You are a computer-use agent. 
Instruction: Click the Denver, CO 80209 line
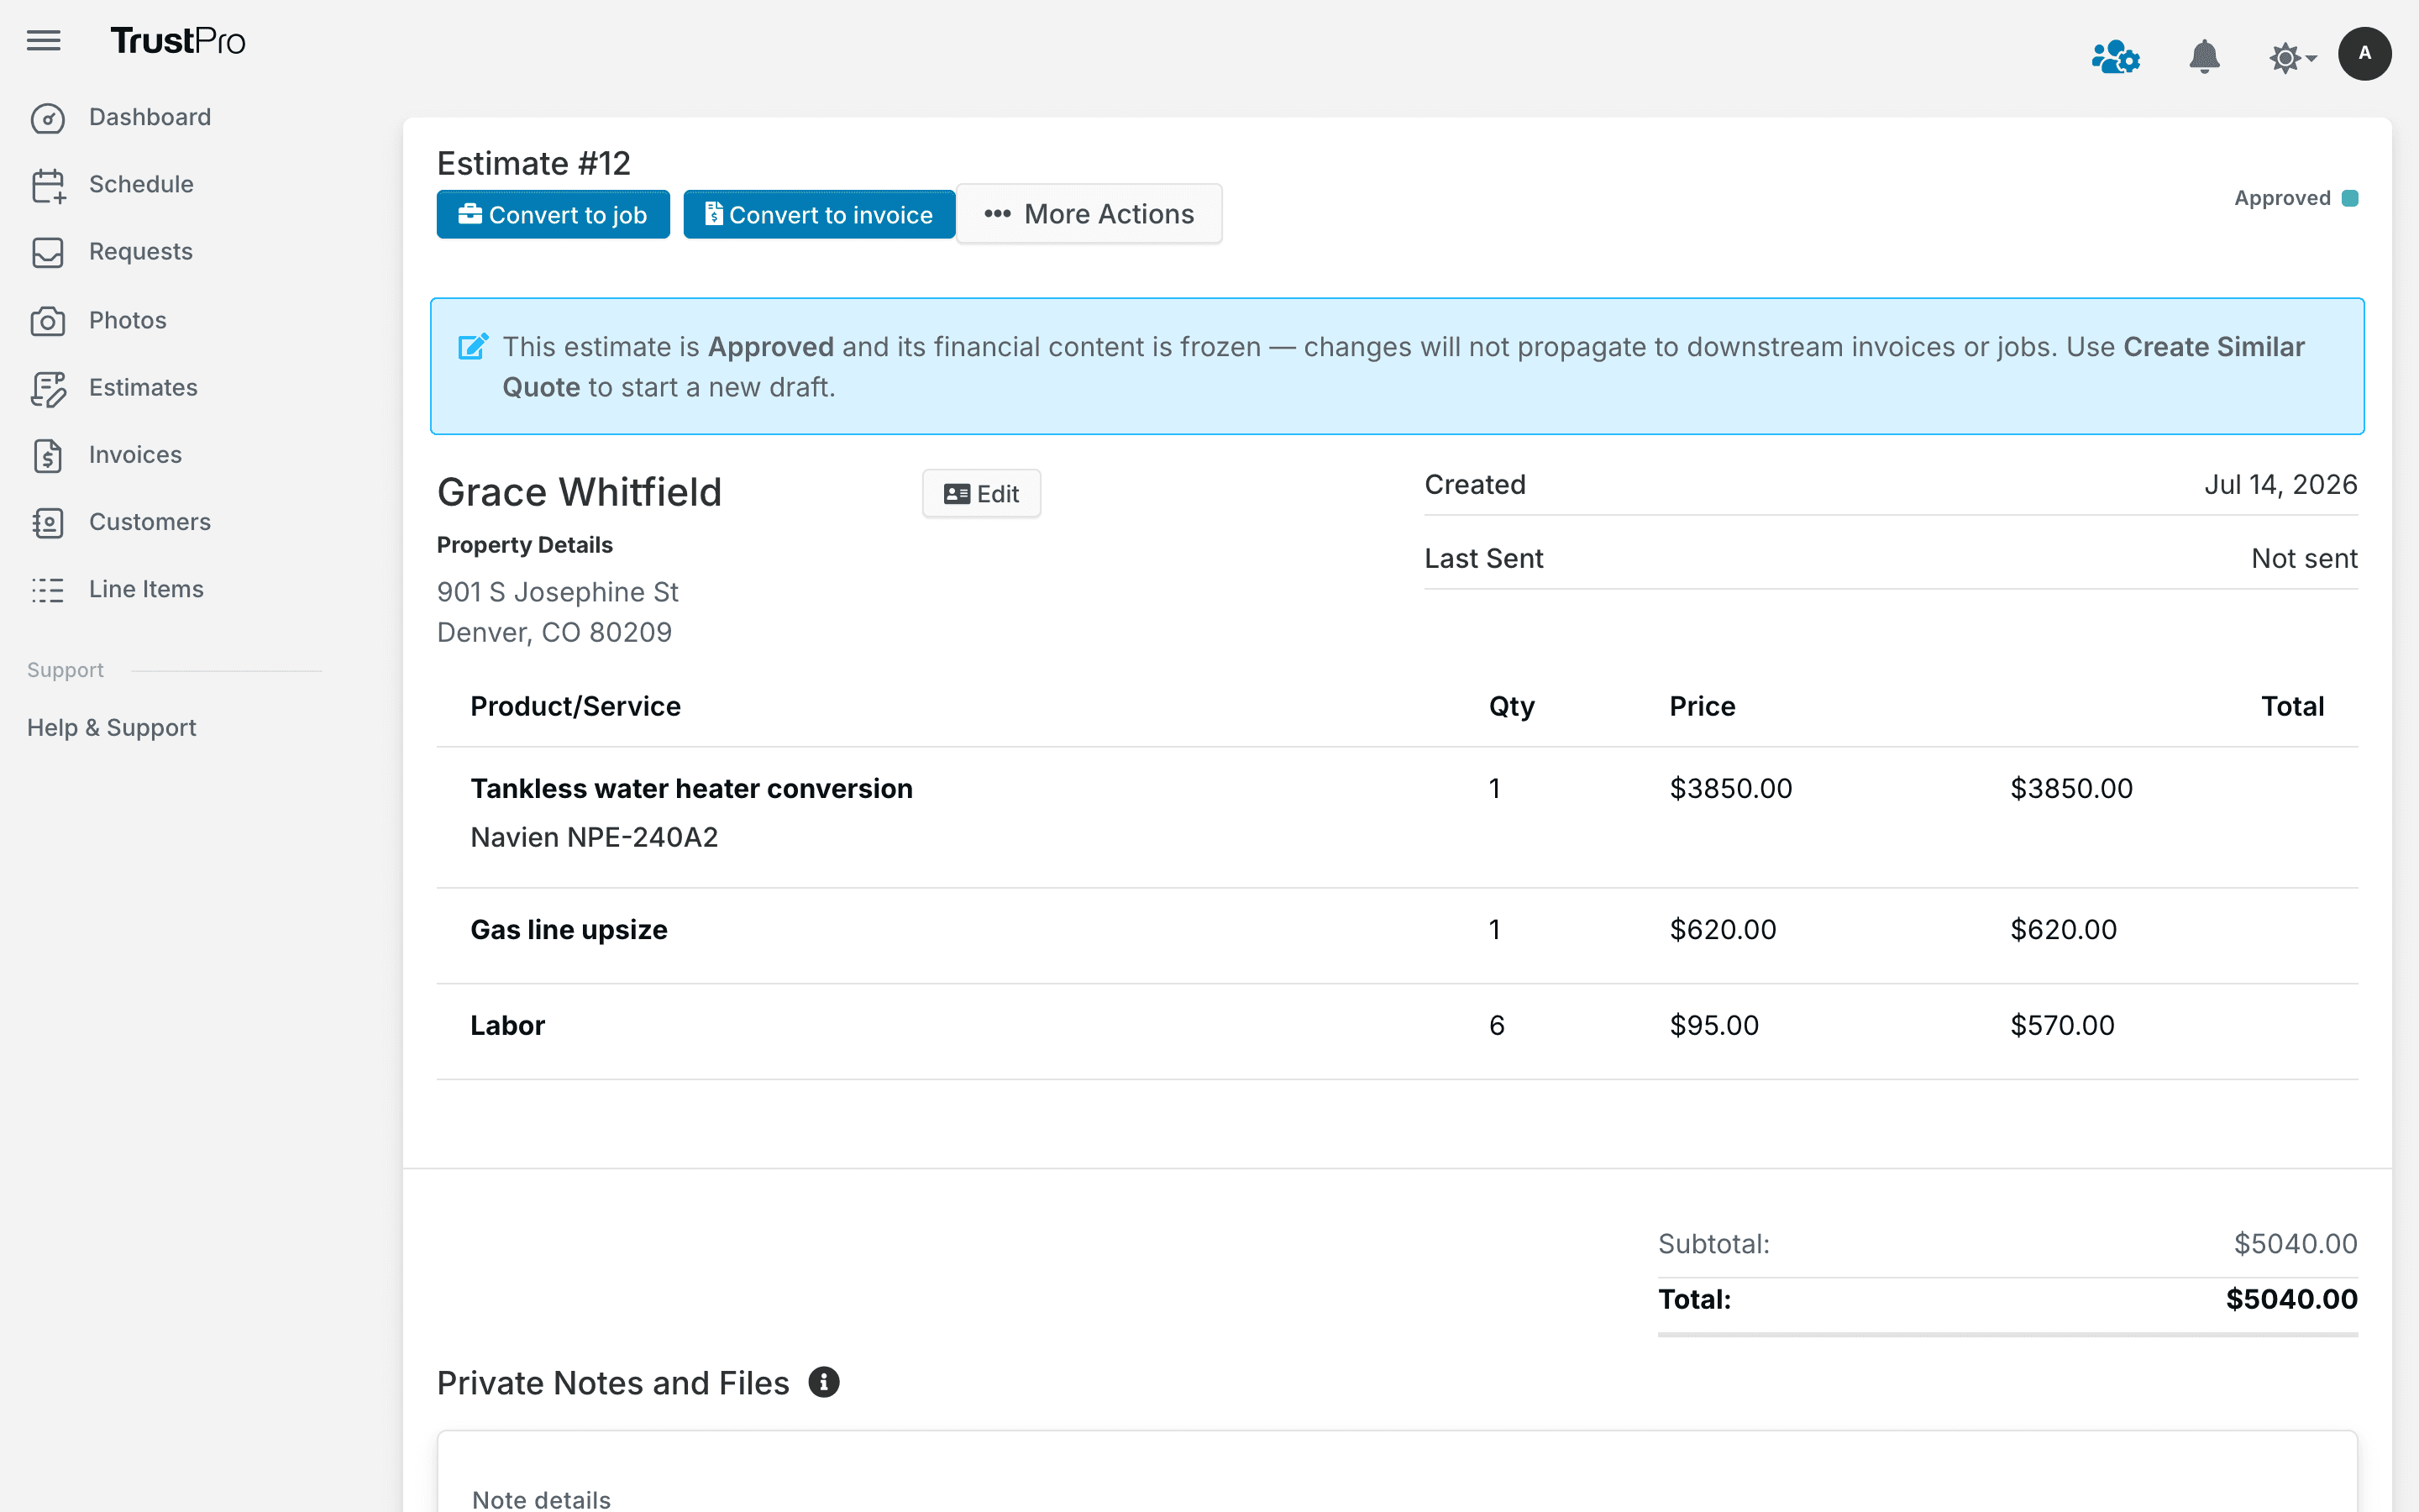pos(554,632)
